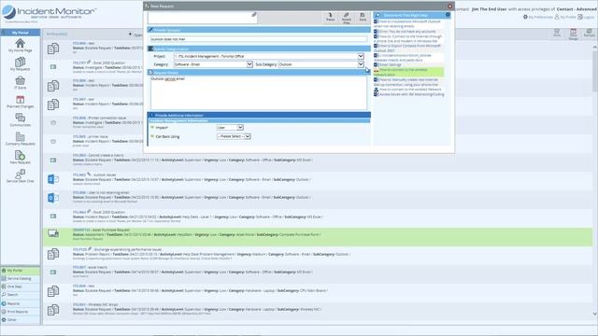Click the New Request sidebar icon
598x336 pixels.
click(21, 158)
